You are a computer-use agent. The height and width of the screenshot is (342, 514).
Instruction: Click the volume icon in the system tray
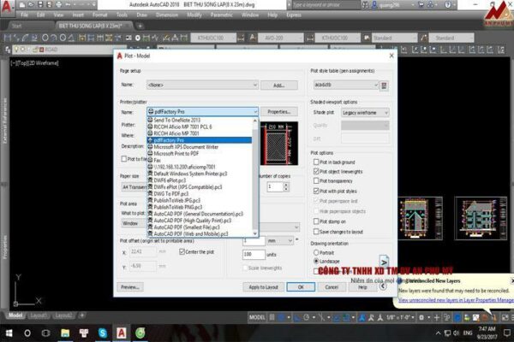click(457, 333)
